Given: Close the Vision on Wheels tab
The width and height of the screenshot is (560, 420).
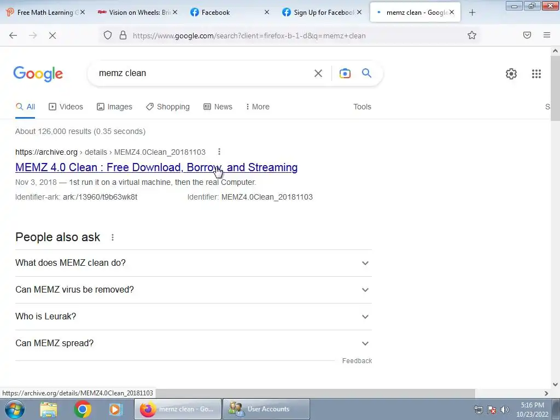Looking at the screenshot, I should pyautogui.click(x=175, y=12).
